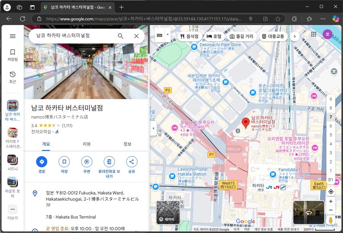The image size is (343, 233).
Task: Click Send to phone (휴대전화로 보내기) icon
Action: pos(109,162)
